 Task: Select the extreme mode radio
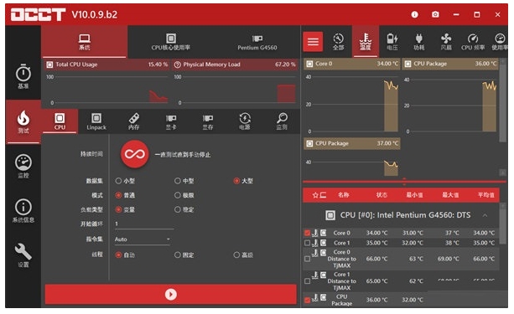178,195
